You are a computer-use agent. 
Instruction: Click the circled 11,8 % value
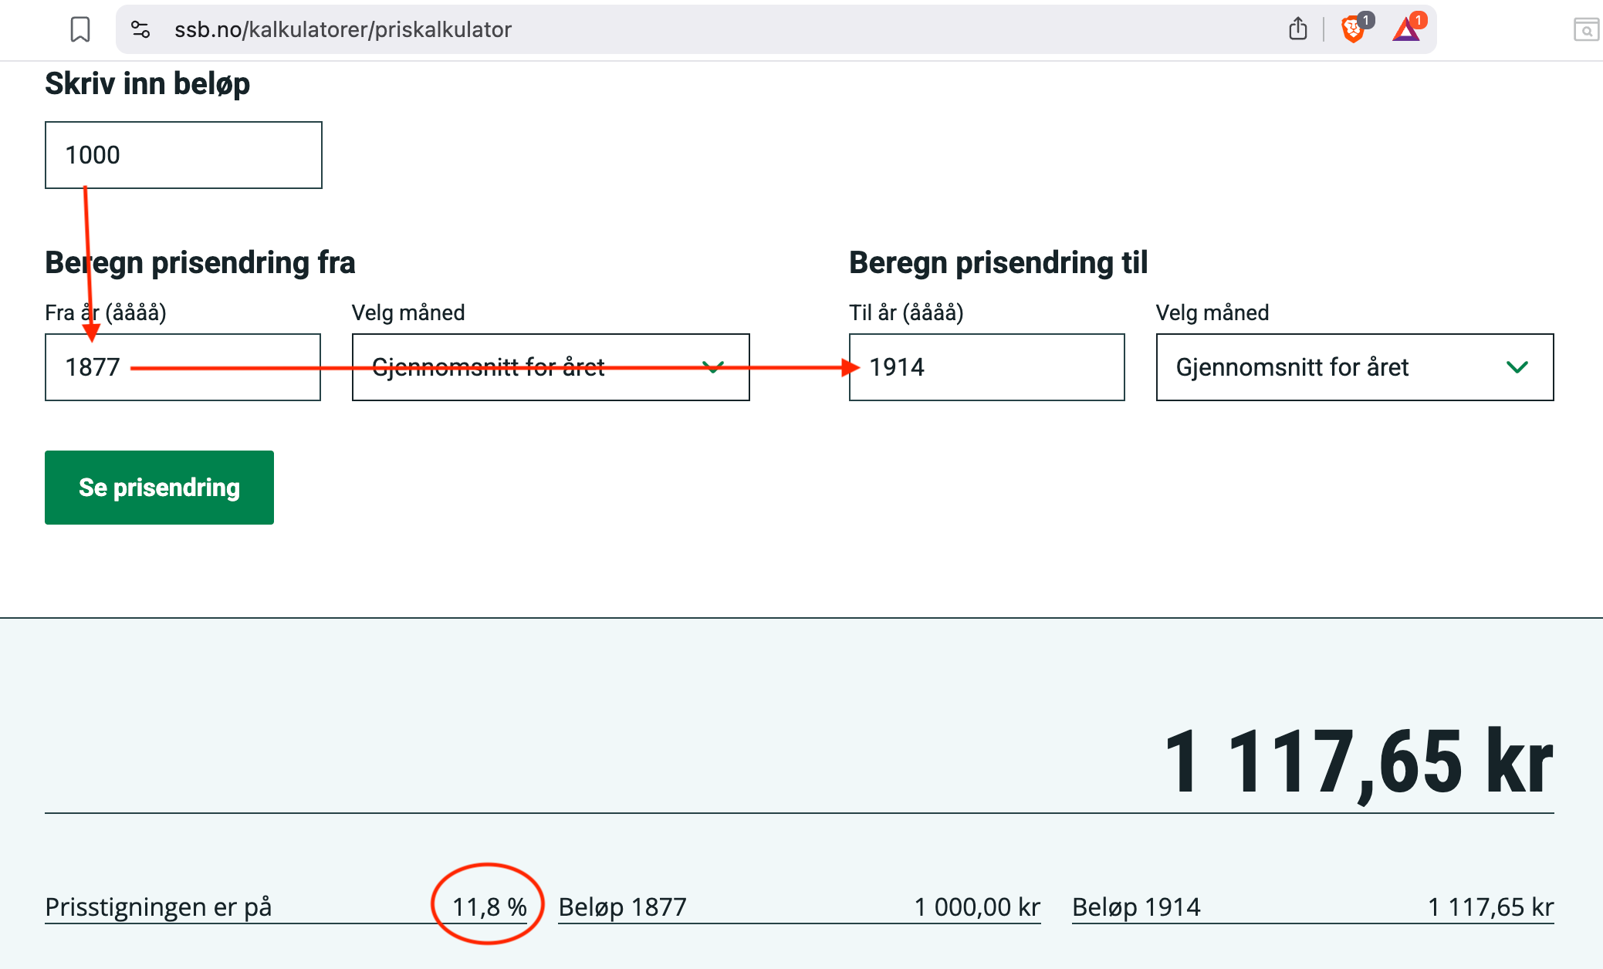tap(489, 907)
